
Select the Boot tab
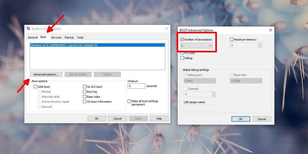[x=43, y=37]
